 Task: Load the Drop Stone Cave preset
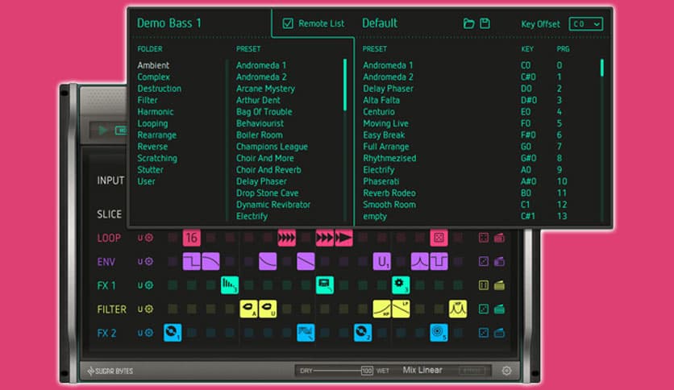[x=267, y=193]
